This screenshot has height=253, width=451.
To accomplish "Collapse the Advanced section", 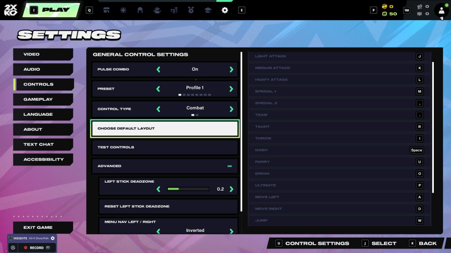I will point(229,166).
